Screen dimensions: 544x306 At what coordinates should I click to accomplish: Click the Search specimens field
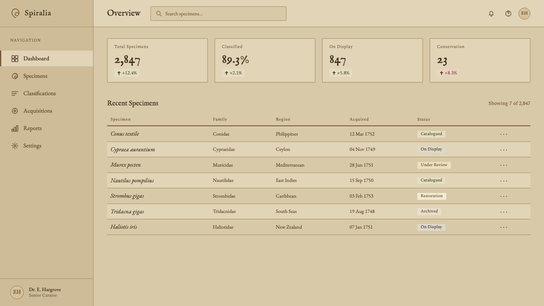point(218,14)
